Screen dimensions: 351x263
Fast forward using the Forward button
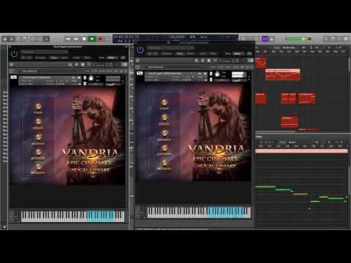coord(76,39)
